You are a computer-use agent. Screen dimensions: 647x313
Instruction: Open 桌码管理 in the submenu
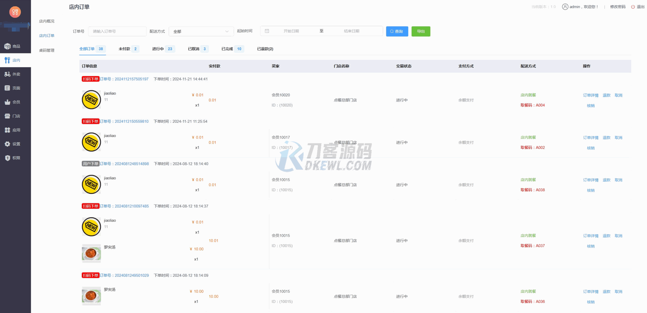(47, 50)
